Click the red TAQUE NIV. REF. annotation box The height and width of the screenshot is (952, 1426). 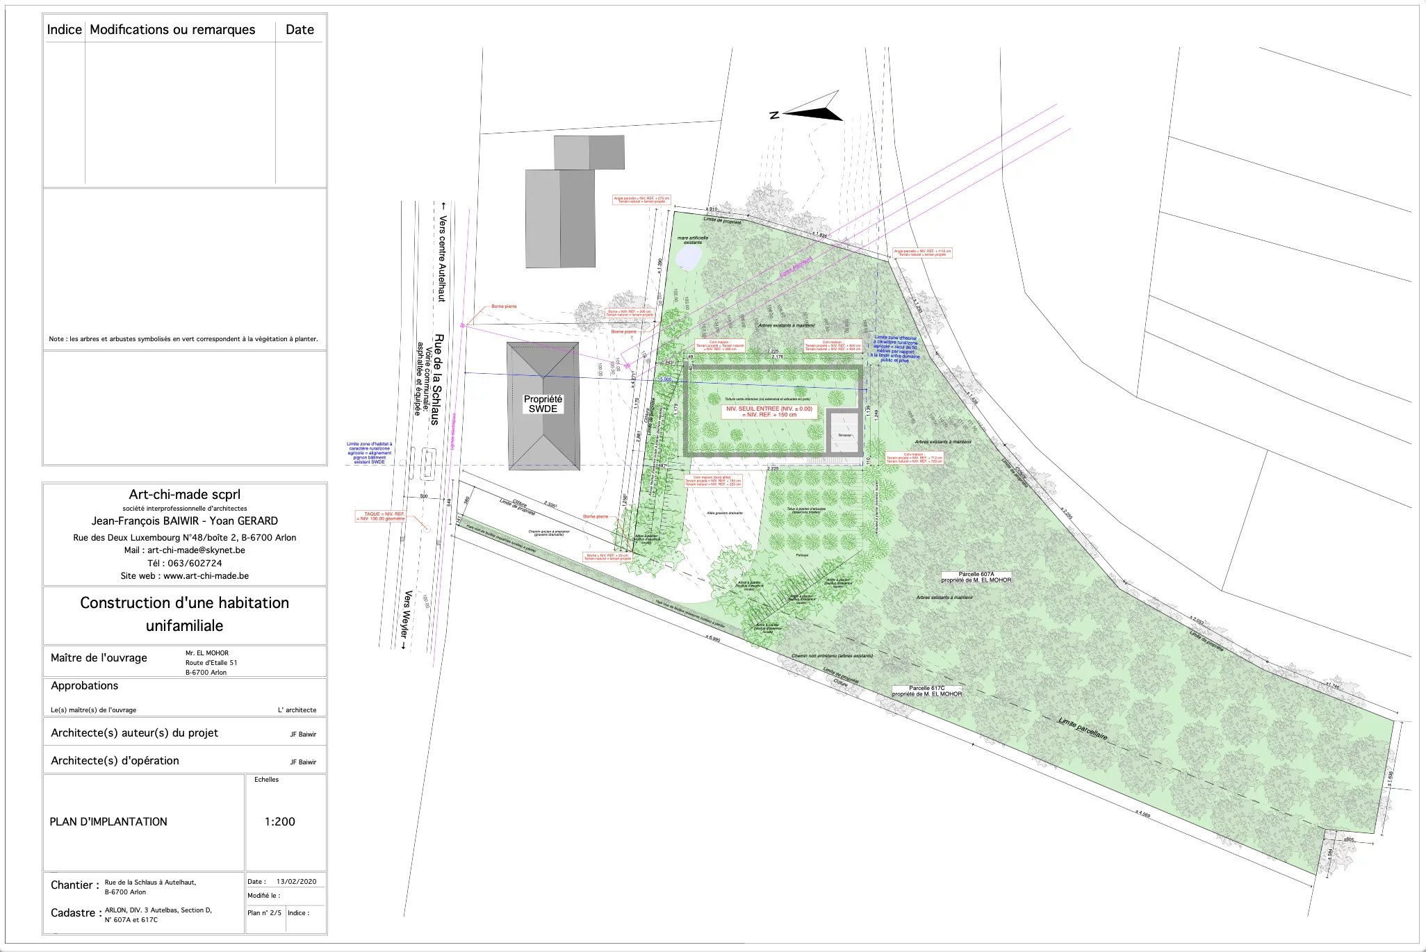(x=381, y=516)
